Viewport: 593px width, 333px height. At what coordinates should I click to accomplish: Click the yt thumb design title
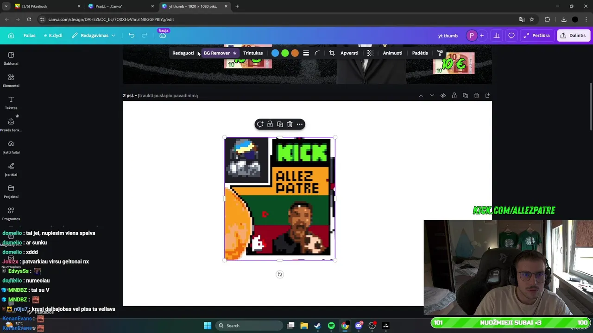[x=448, y=36]
